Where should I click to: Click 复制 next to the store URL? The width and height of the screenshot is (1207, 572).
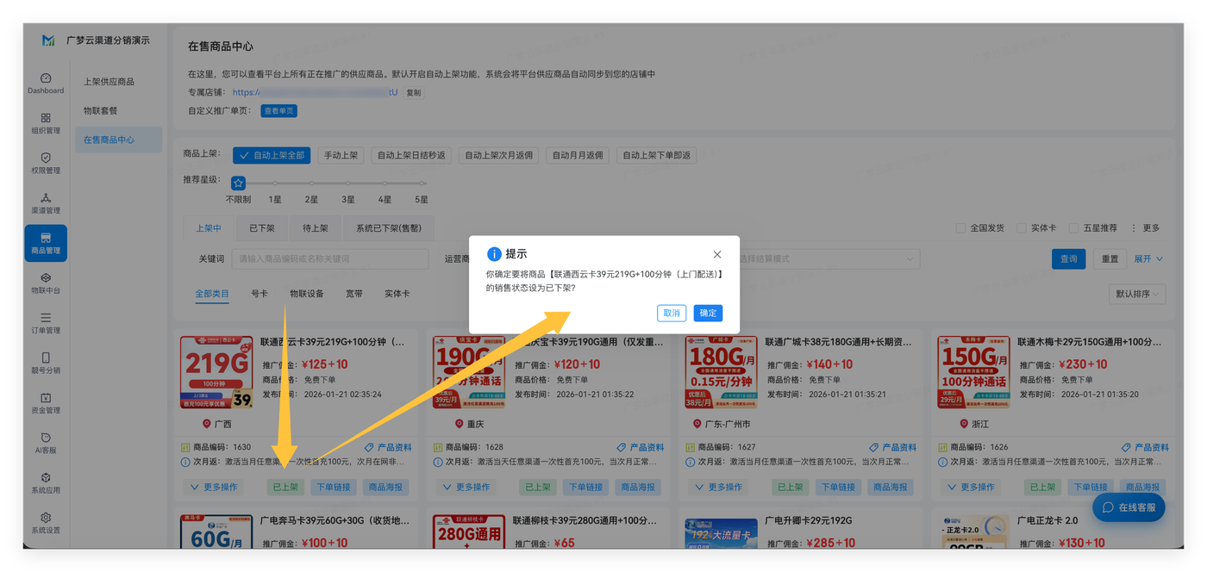click(414, 93)
